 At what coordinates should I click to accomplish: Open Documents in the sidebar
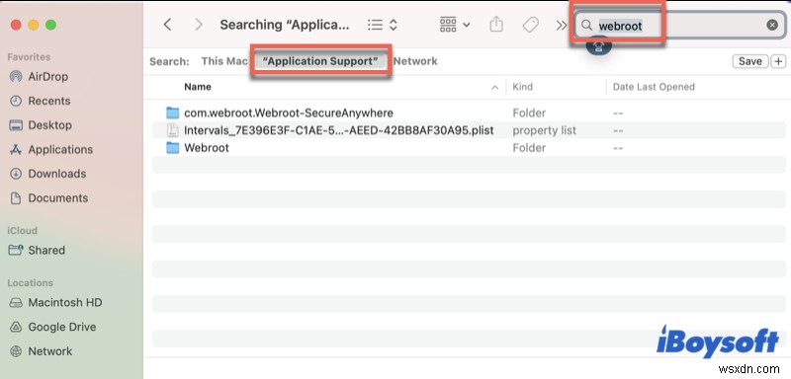point(48,197)
